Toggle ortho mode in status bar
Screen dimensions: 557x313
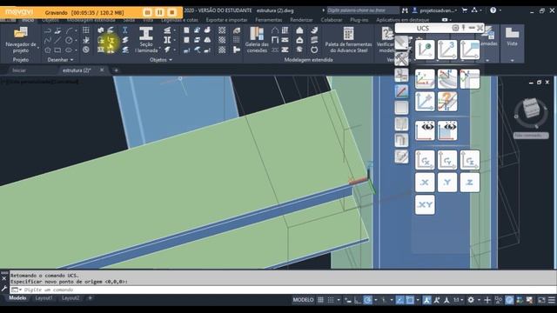pos(358,300)
